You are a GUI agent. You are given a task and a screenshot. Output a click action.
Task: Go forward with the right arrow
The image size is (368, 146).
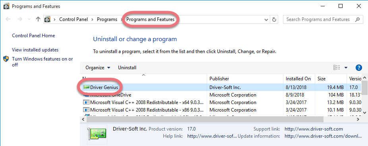20,19
